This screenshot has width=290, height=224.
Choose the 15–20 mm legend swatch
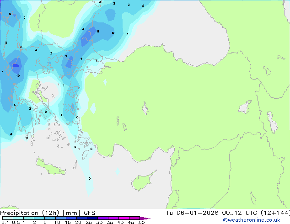(71, 218)
